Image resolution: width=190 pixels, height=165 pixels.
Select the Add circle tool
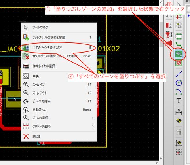(x=179, y=83)
